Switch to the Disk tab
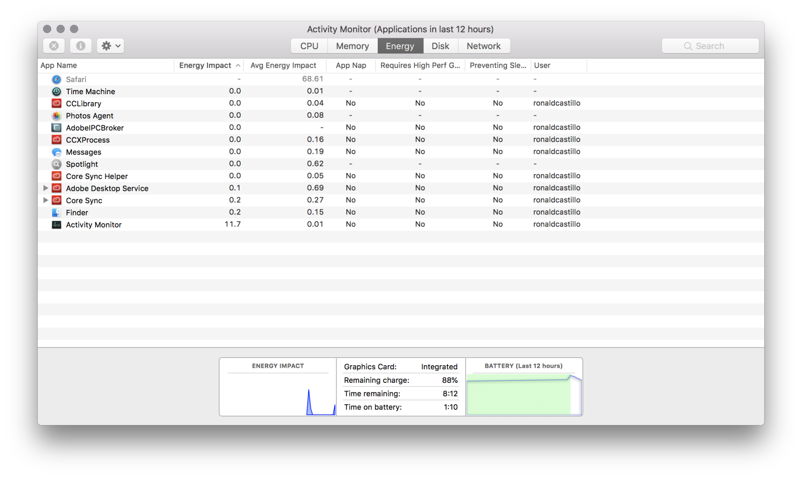 click(440, 46)
